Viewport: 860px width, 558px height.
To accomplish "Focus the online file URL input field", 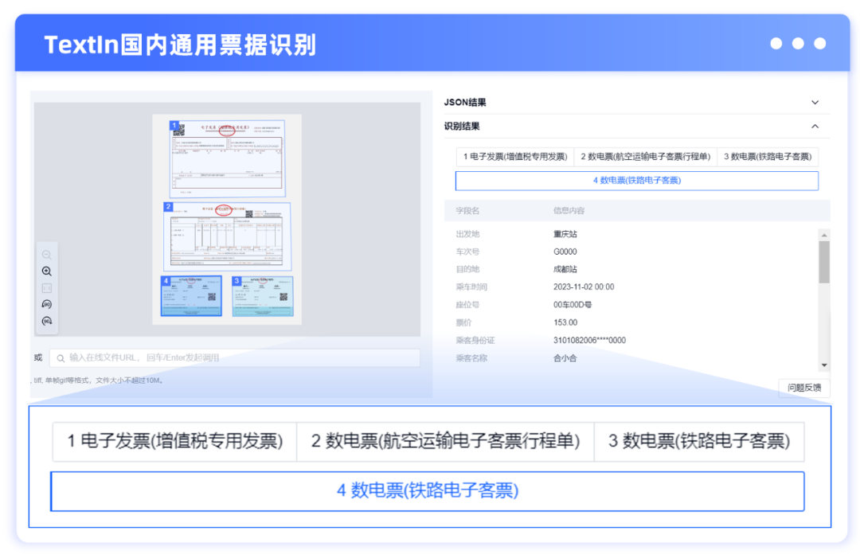I will 235,358.
